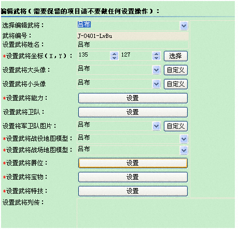Click 设置 button for 武将爵位

click(x=133, y=163)
